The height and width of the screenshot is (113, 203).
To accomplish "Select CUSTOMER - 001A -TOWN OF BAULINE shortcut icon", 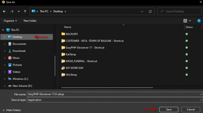I will tap(63, 41).
